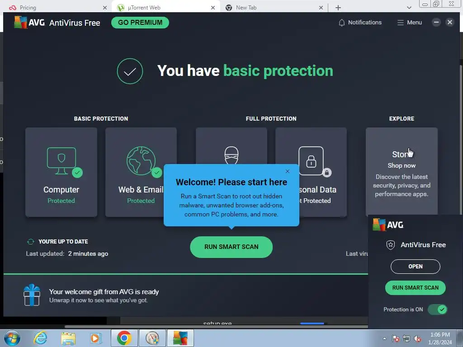Open Windows Media Player in taskbar
This screenshot has height=347, width=463.
[x=95, y=338]
